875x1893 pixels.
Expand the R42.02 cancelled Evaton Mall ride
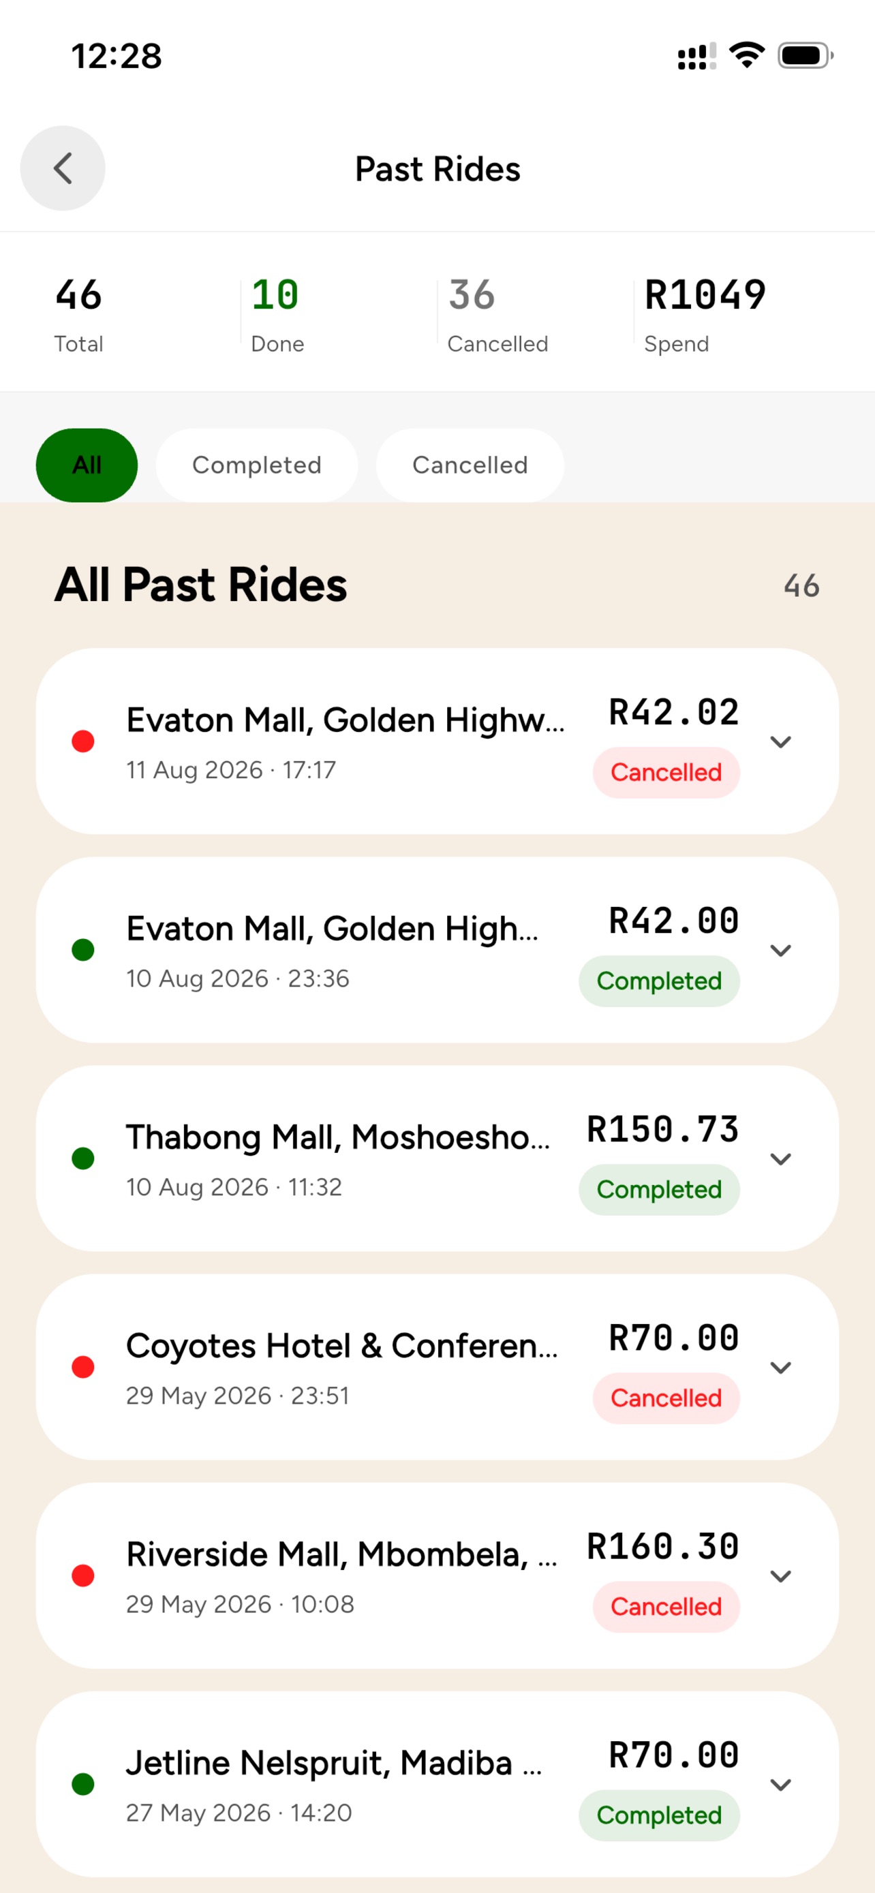coord(780,741)
